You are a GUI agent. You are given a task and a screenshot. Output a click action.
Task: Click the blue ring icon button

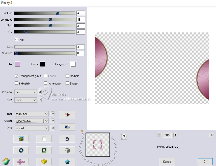click(21, 150)
